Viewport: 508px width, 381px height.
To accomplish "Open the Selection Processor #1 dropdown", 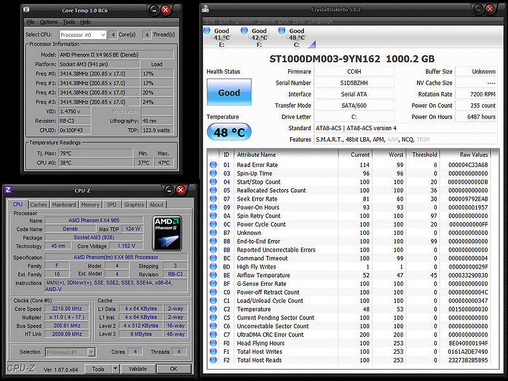I will click(x=70, y=352).
